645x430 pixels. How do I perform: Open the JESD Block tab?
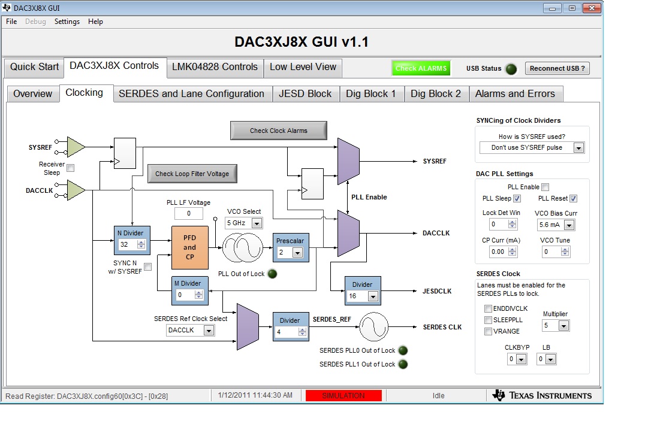pos(305,94)
